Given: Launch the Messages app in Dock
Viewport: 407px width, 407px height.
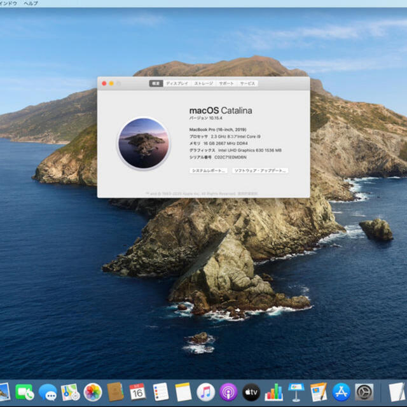Looking at the screenshot, I should pyautogui.click(x=48, y=392).
